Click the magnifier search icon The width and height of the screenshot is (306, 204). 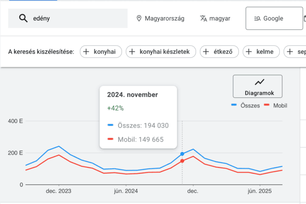pyautogui.click(x=23, y=18)
